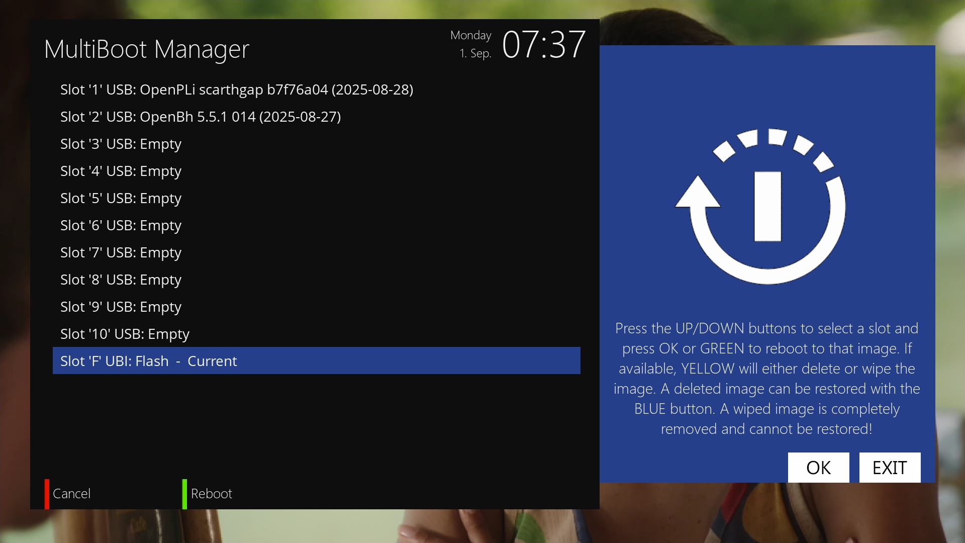Viewport: 965px width, 543px height.
Task: Choose the empty Slot '3' USB entry
Action: pos(317,144)
